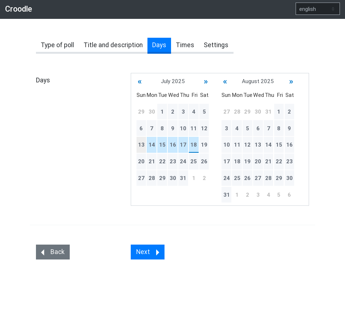
Task: Deselect July 18 in the calendar
Action: pyautogui.click(x=194, y=145)
